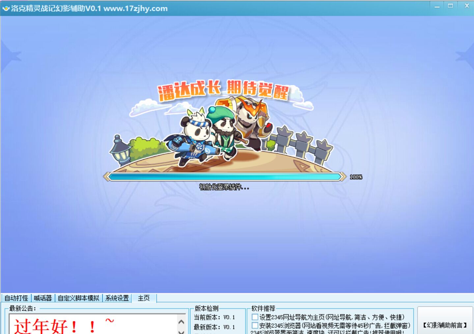
Task: Minimize the 幻影辅助 window
Action: tap(437, 6)
